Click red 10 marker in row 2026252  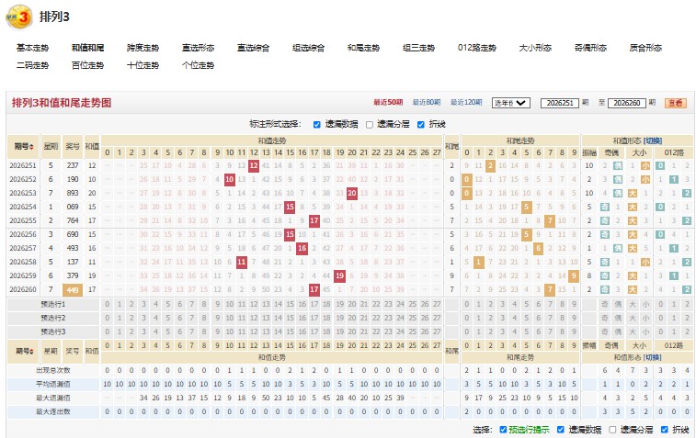click(x=229, y=179)
